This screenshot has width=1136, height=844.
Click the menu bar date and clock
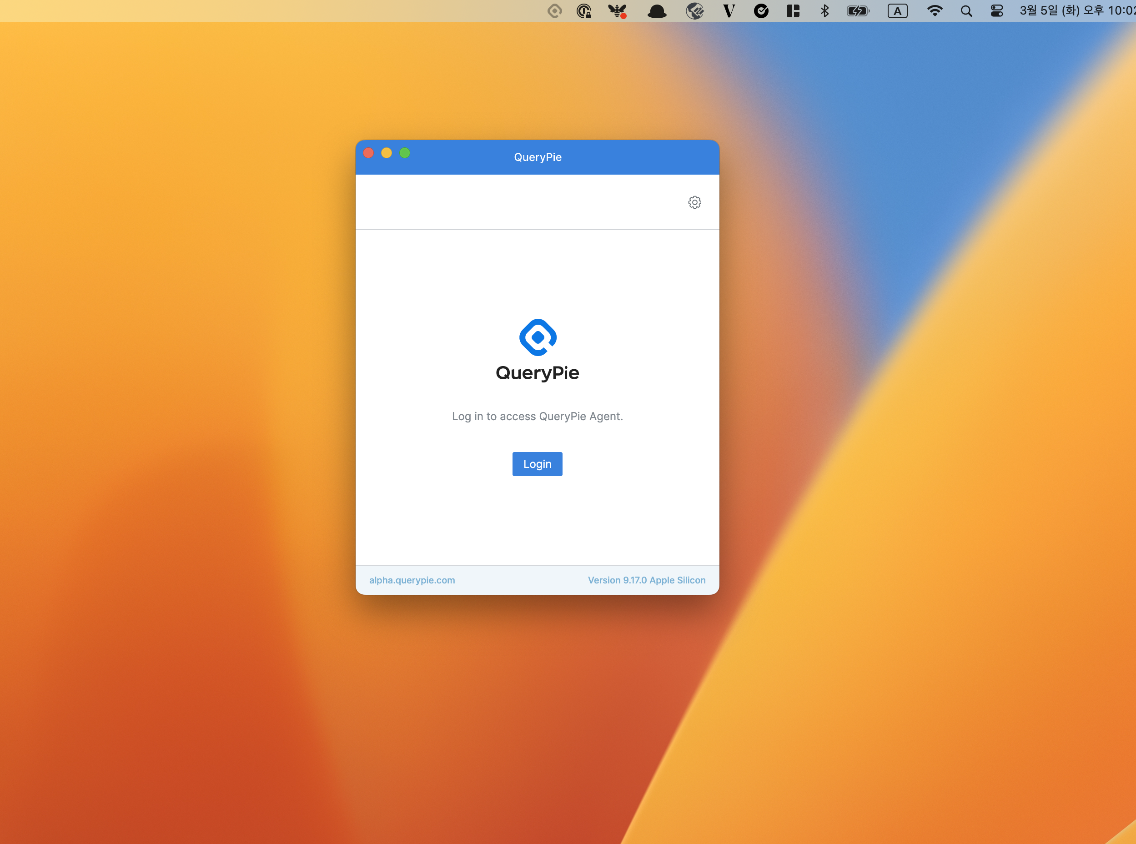coord(1077,11)
